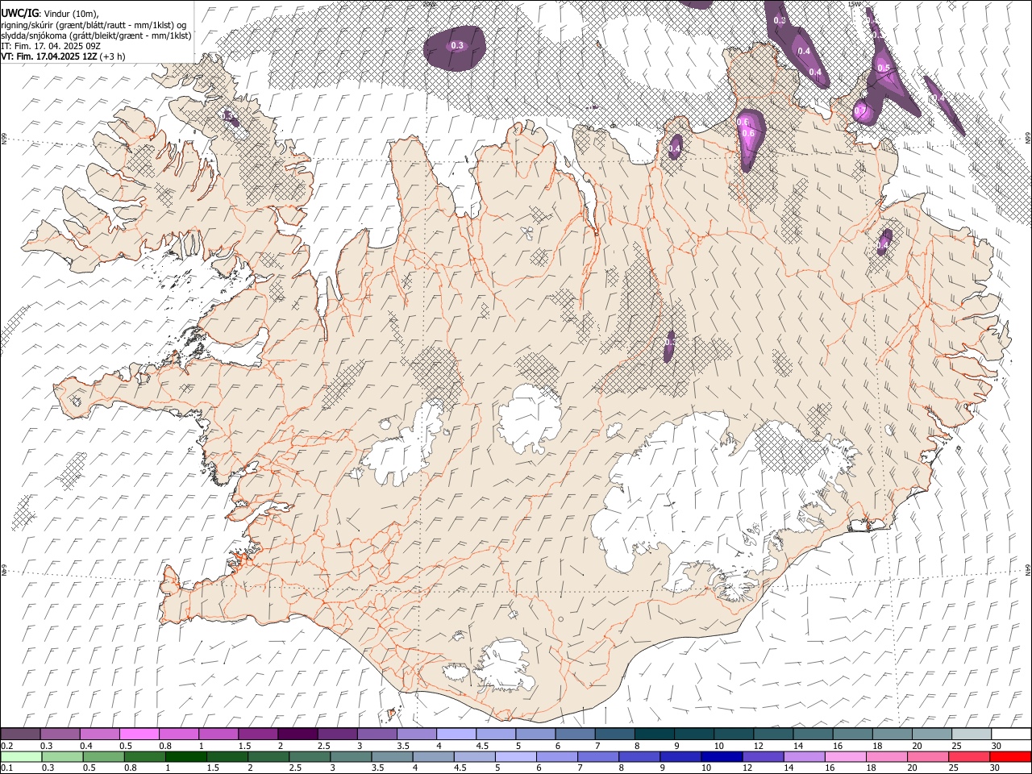Click the 0.7 precipitation label on the map
Screen dimensions: 1032x774
860,110
